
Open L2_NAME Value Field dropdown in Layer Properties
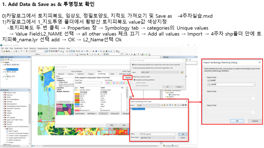click(101, 83)
